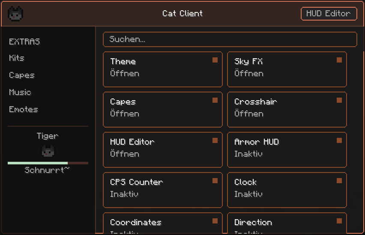Image resolution: width=365 pixels, height=235 pixels.
Task: Go to Music in the sidebar
Action: tap(20, 92)
